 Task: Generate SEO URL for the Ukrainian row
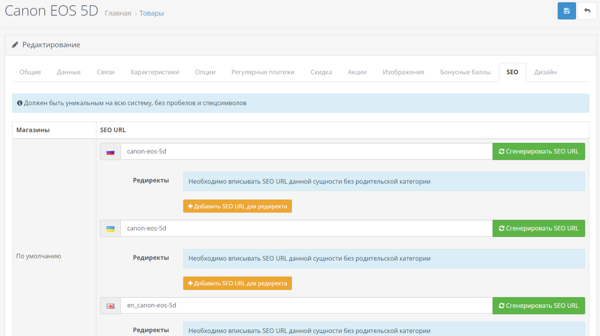click(x=538, y=228)
